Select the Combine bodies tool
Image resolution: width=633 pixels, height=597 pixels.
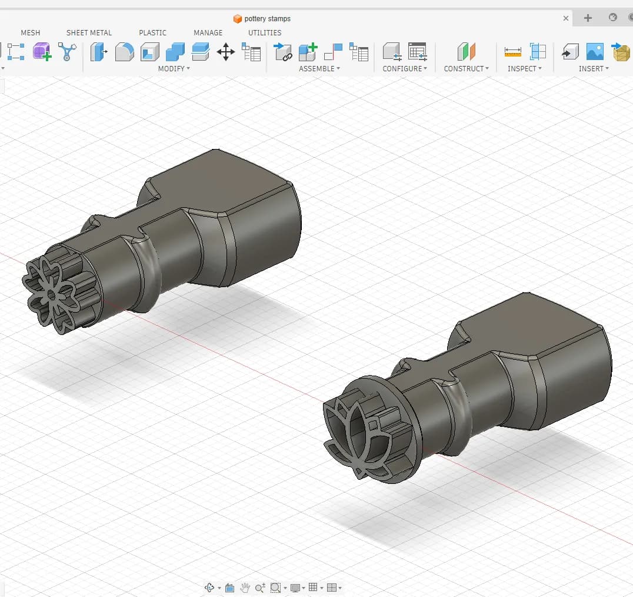pos(175,52)
